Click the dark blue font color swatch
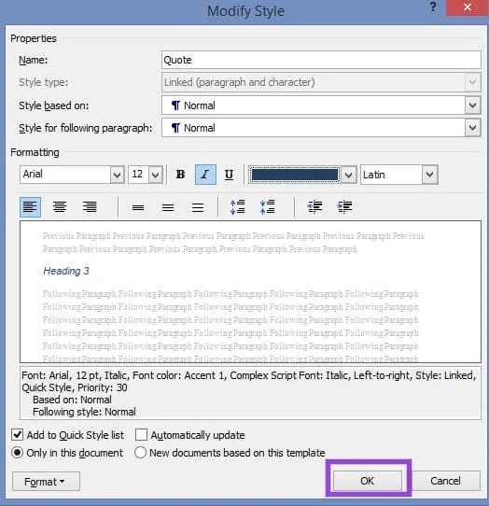 coord(295,175)
